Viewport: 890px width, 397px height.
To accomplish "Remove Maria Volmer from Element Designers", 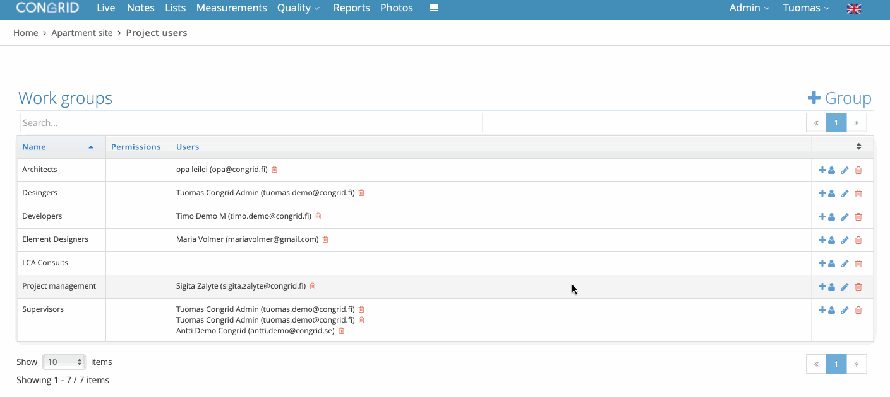I will [326, 239].
